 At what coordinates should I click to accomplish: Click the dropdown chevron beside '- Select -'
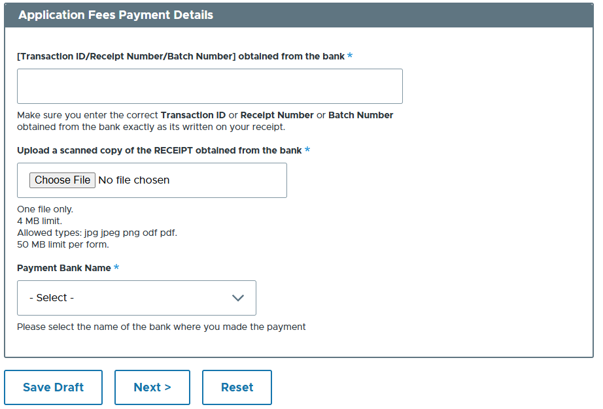click(x=237, y=297)
